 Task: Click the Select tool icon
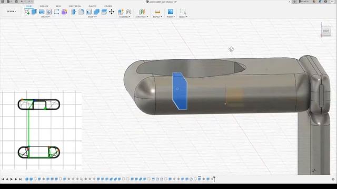(183, 12)
